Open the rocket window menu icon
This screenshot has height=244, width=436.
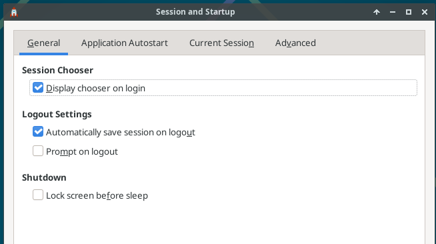tap(14, 12)
